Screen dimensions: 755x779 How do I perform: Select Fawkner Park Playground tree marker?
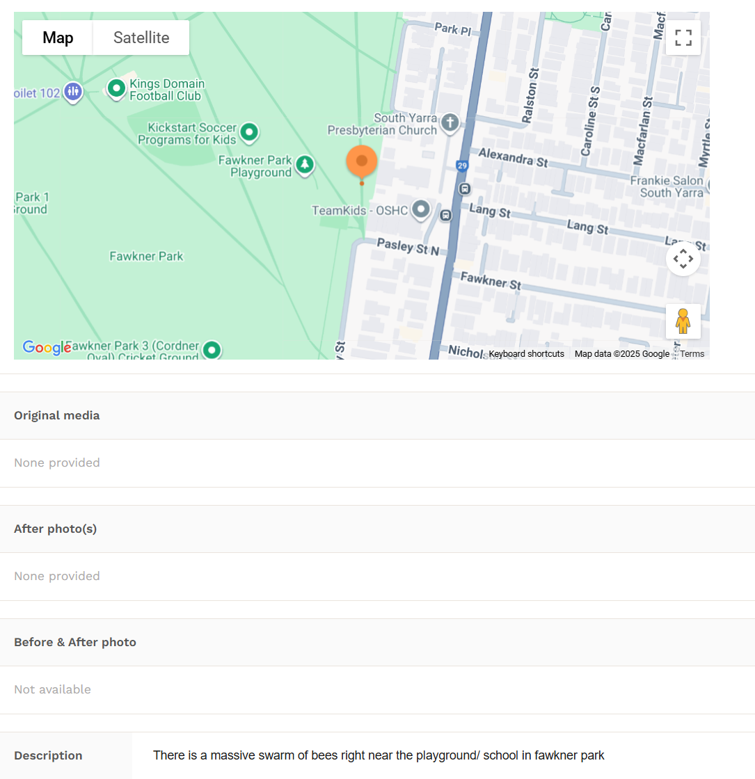tap(305, 166)
